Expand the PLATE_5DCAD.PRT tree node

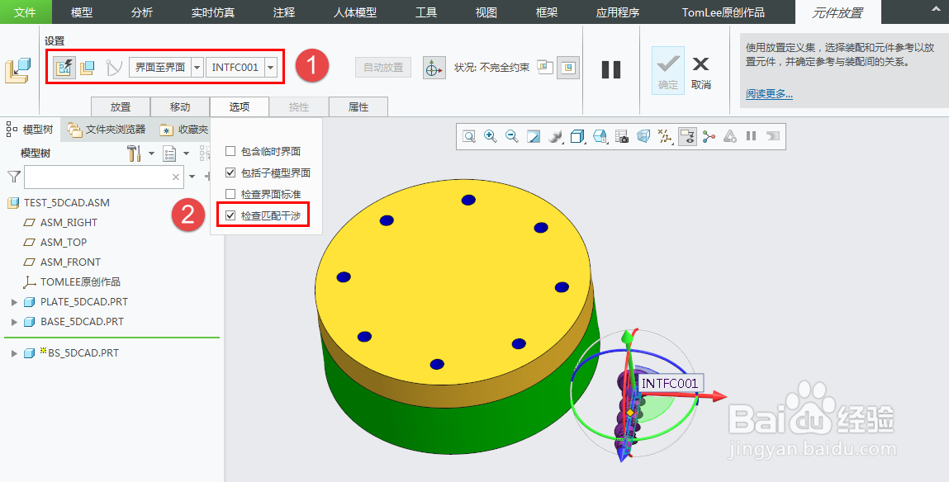(x=15, y=302)
